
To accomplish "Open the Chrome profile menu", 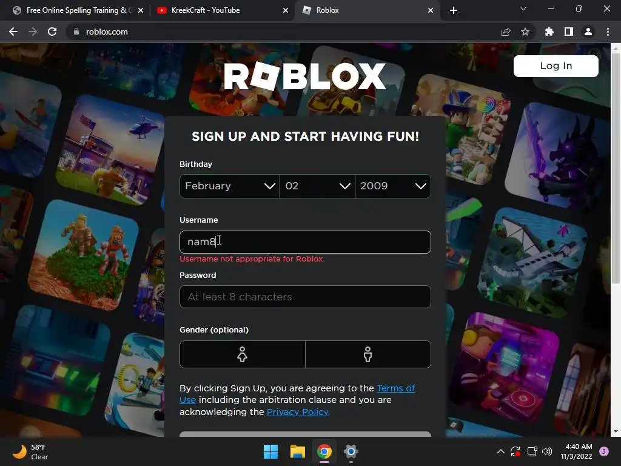I will point(588,32).
